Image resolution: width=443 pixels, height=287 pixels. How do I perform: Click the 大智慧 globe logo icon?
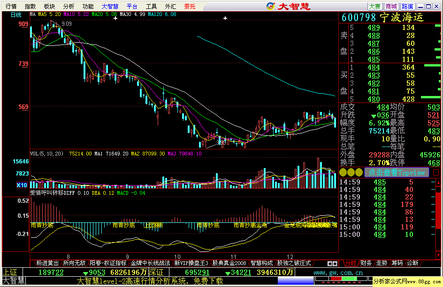(x=270, y=6)
